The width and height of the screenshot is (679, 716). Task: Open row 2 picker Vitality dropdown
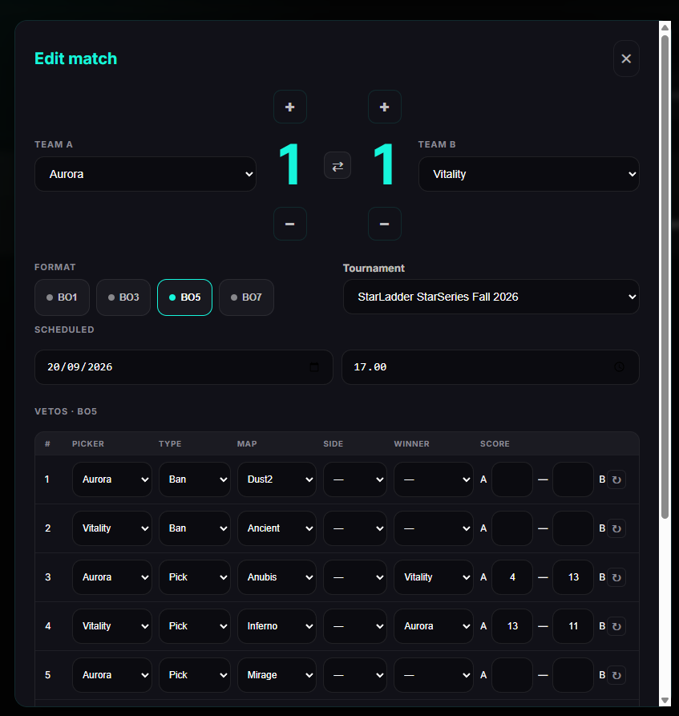point(112,528)
